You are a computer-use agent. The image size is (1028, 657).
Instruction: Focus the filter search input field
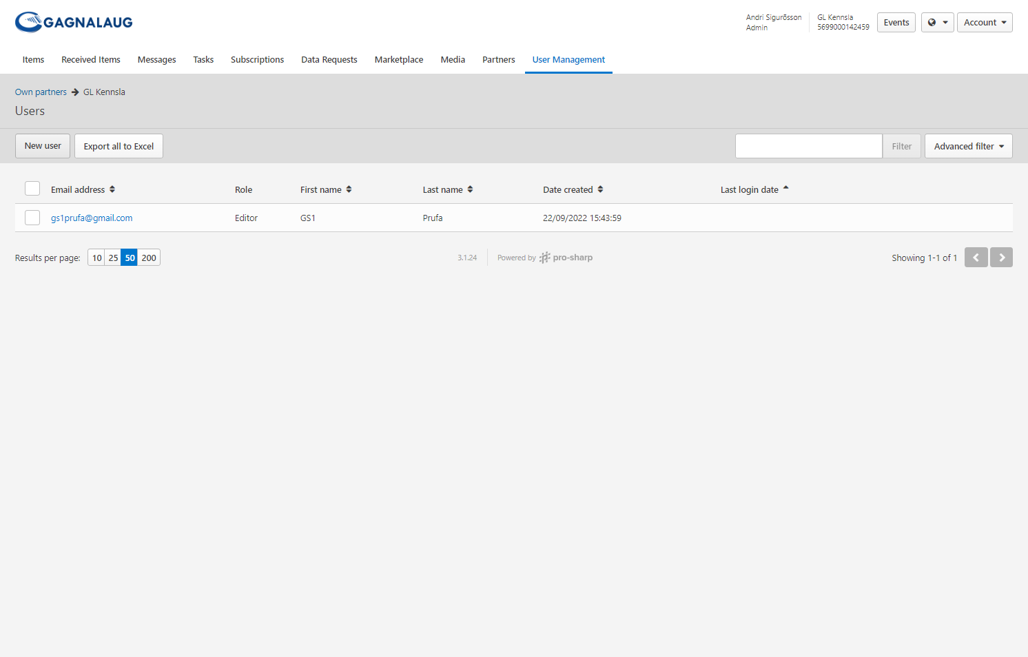(x=808, y=146)
